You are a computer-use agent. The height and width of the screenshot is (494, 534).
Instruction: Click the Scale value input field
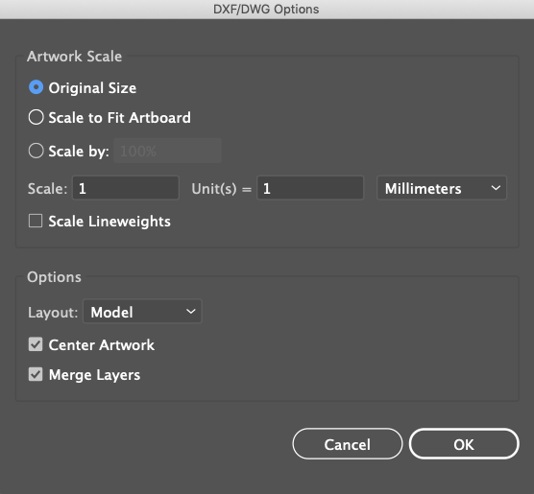[125, 188]
